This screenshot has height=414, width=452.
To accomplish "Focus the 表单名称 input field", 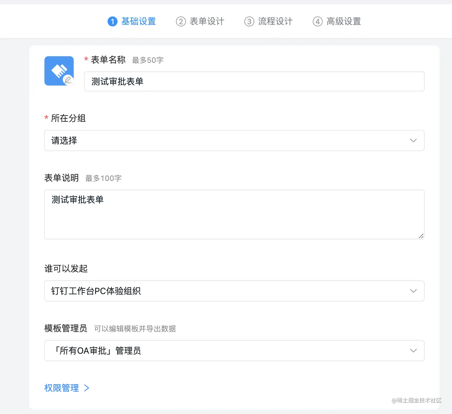I will click(254, 81).
